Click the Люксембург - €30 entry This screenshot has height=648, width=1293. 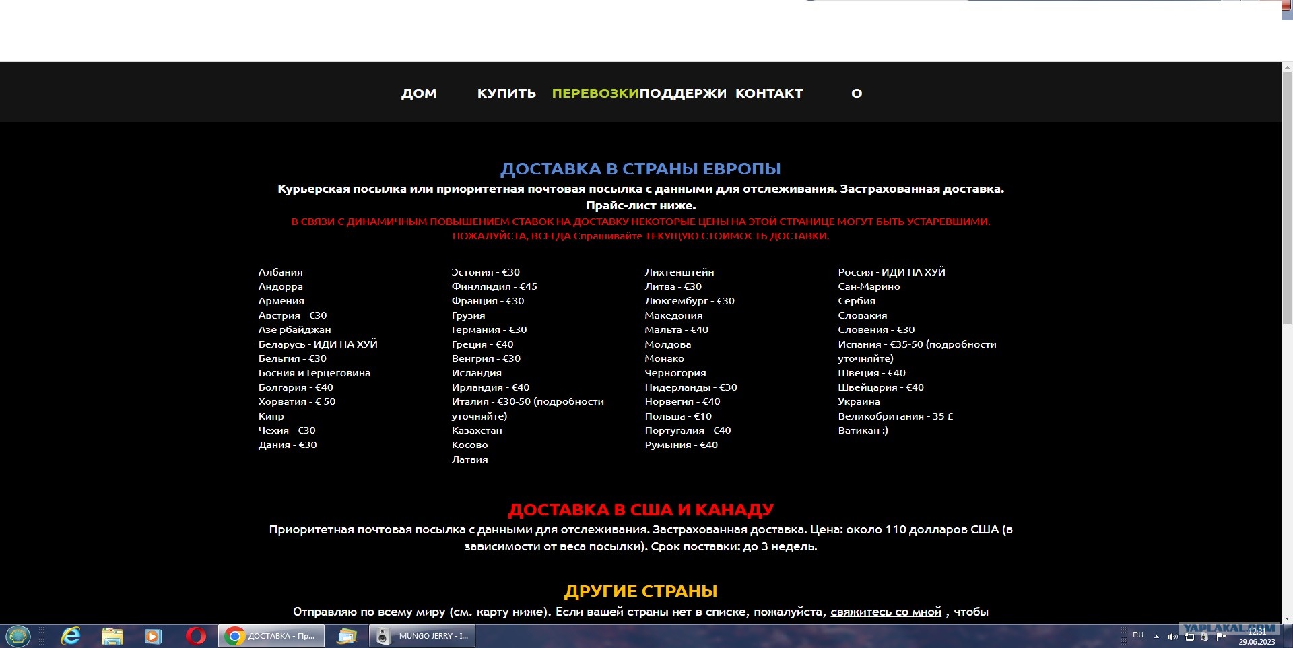pos(690,301)
